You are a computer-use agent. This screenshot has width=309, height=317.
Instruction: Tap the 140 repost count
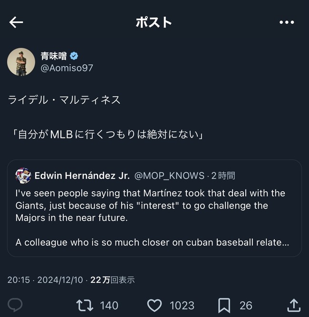click(109, 306)
